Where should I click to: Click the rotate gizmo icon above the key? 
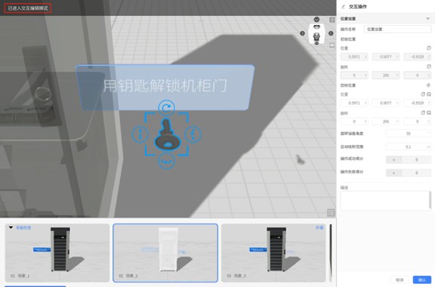[x=166, y=108]
